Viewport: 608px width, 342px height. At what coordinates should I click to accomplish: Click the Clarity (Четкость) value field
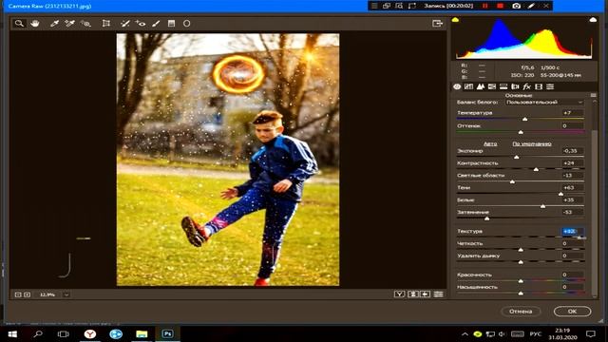572,243
